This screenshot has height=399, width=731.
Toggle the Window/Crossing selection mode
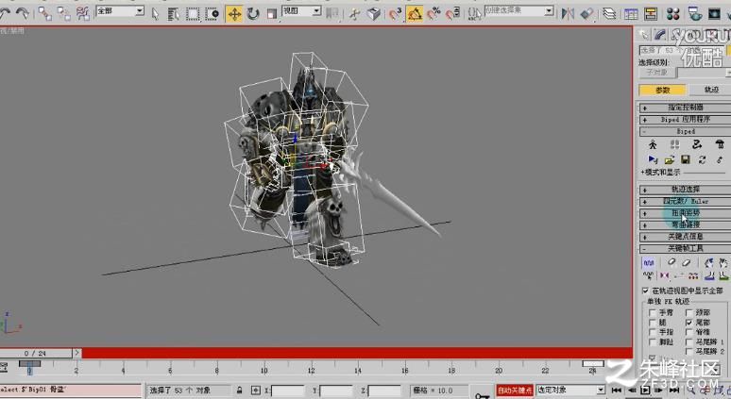[x=212, y=14]
